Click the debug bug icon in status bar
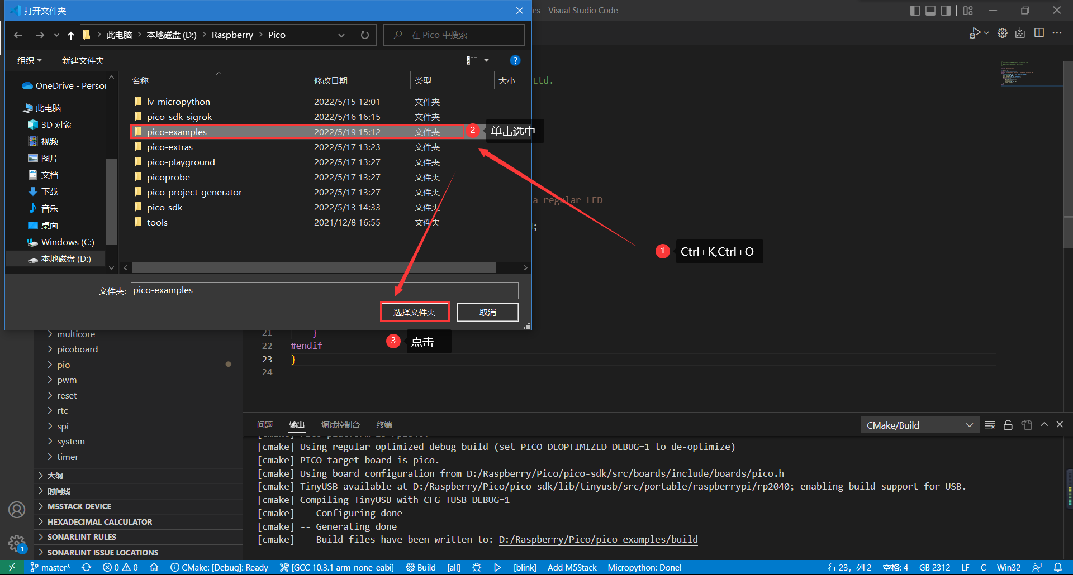1073x575 pixels. 477,567
